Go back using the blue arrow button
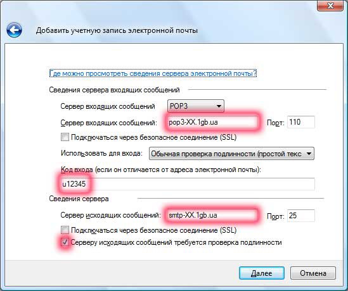 (x=14, y=30)
